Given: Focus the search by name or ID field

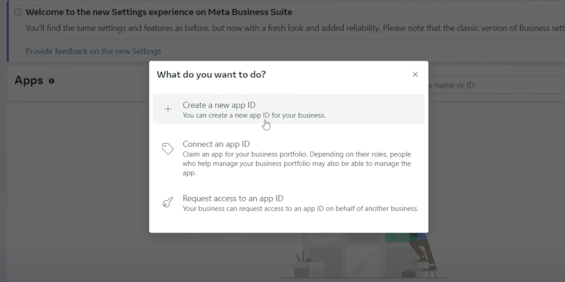Looking at the screenshot, I should point(496,85).
